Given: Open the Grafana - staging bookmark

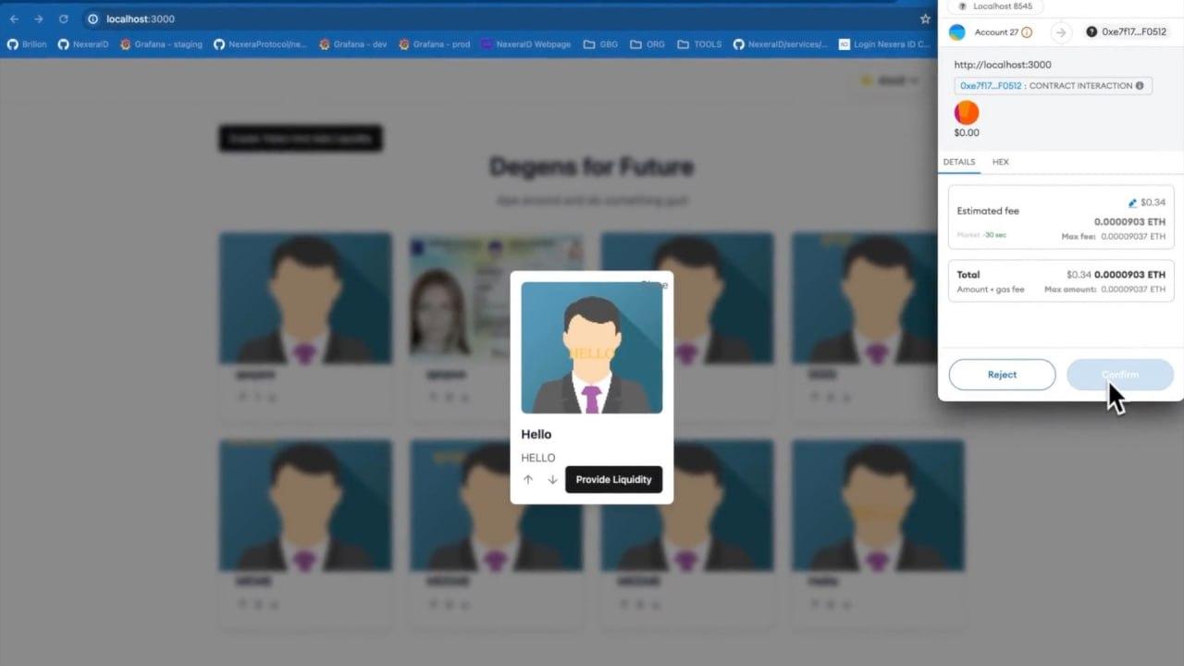Looking at the screenshot, I should point(161,43).
